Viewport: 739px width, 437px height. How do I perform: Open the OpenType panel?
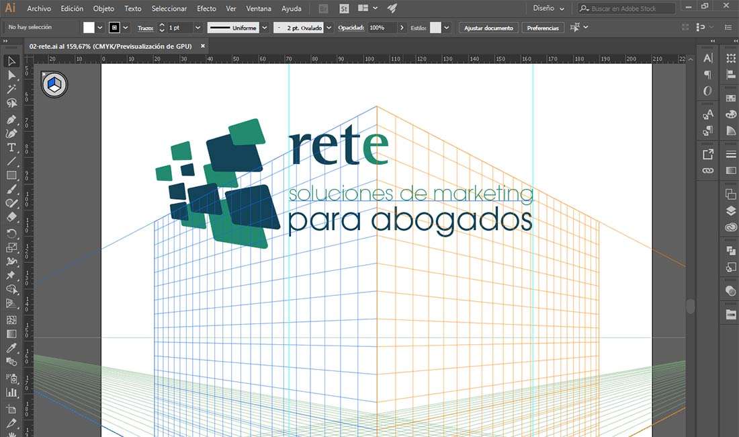(x=708, y=91)
